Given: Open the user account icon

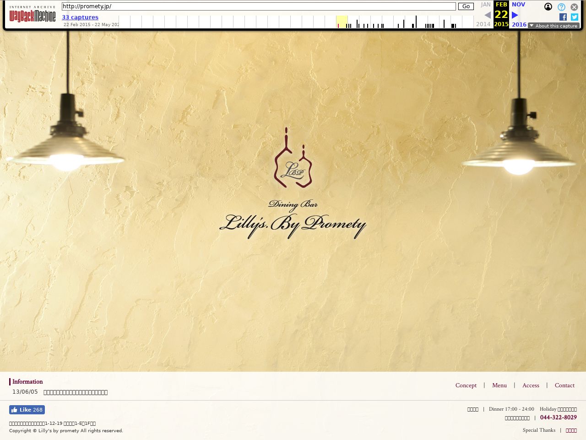Looking at the screenshot, I should pos(548,7).
